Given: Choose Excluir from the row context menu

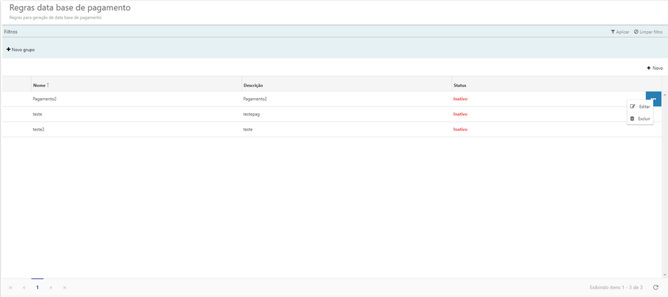Looking at the screenshot, I should 640,119.
